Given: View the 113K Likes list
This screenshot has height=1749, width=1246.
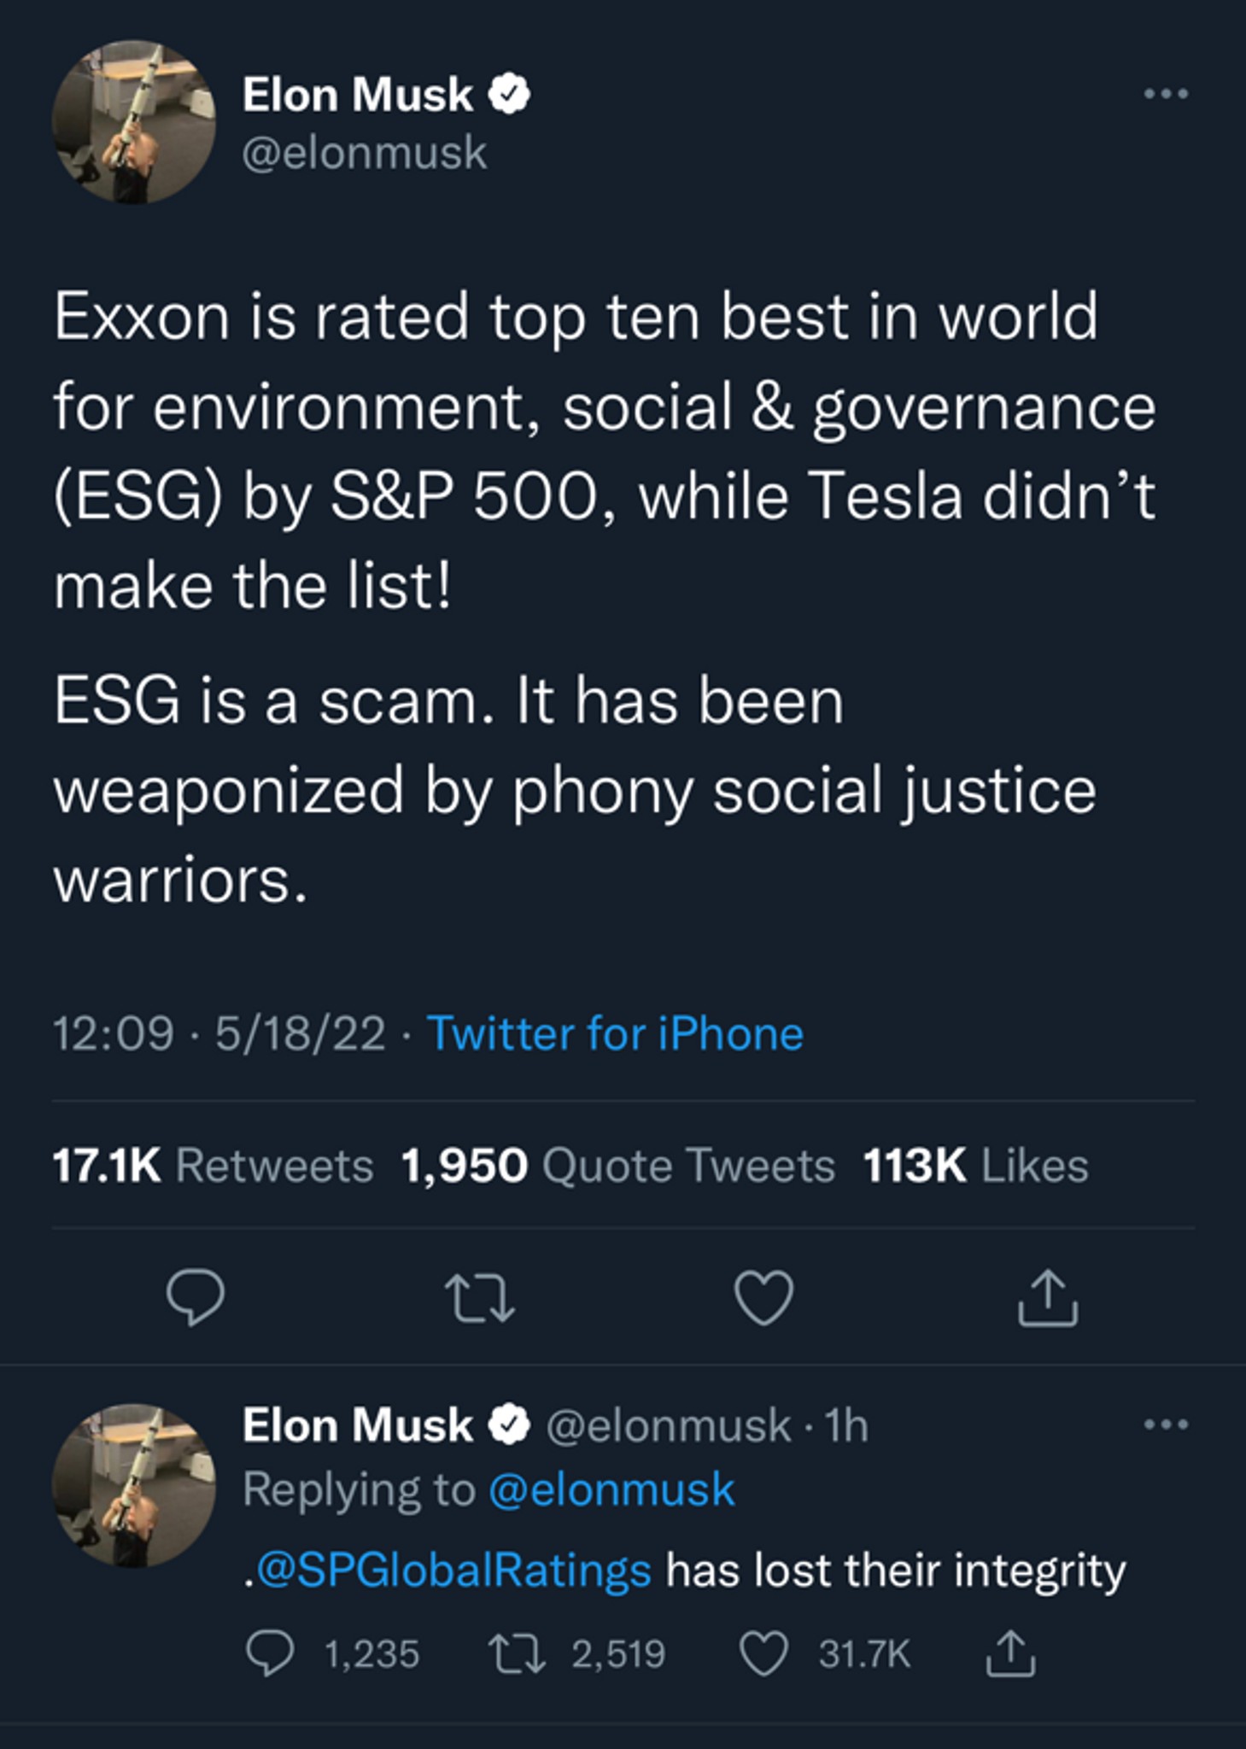Looking at the screenshot, I should (x=976, y=1166).
